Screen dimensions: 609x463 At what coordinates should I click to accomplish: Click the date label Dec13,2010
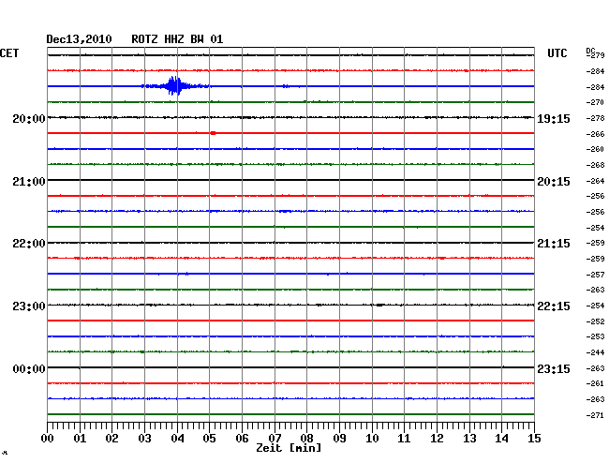coord(79,39)
